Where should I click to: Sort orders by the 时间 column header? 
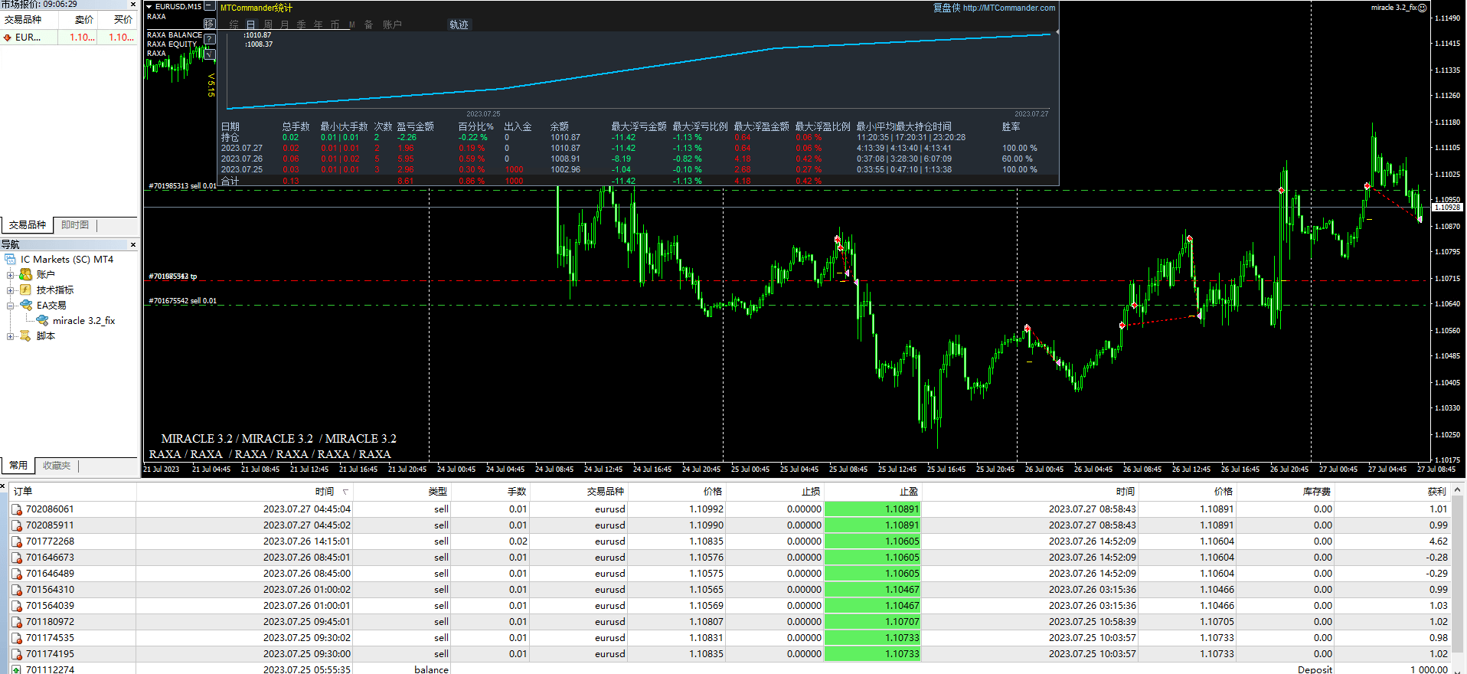coord(325,492)
